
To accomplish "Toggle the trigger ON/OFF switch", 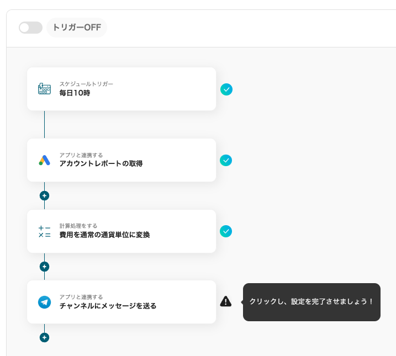I will click(x=30, y=28).
